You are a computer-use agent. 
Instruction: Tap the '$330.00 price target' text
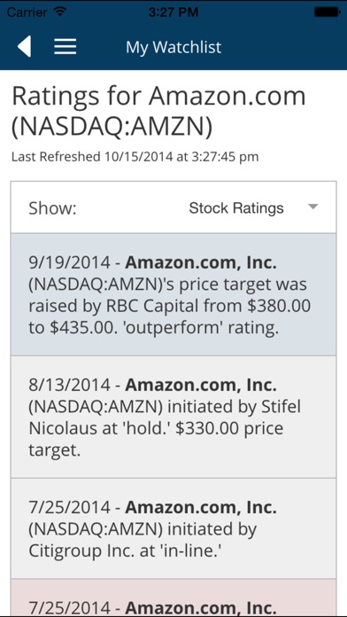(156, 439)
